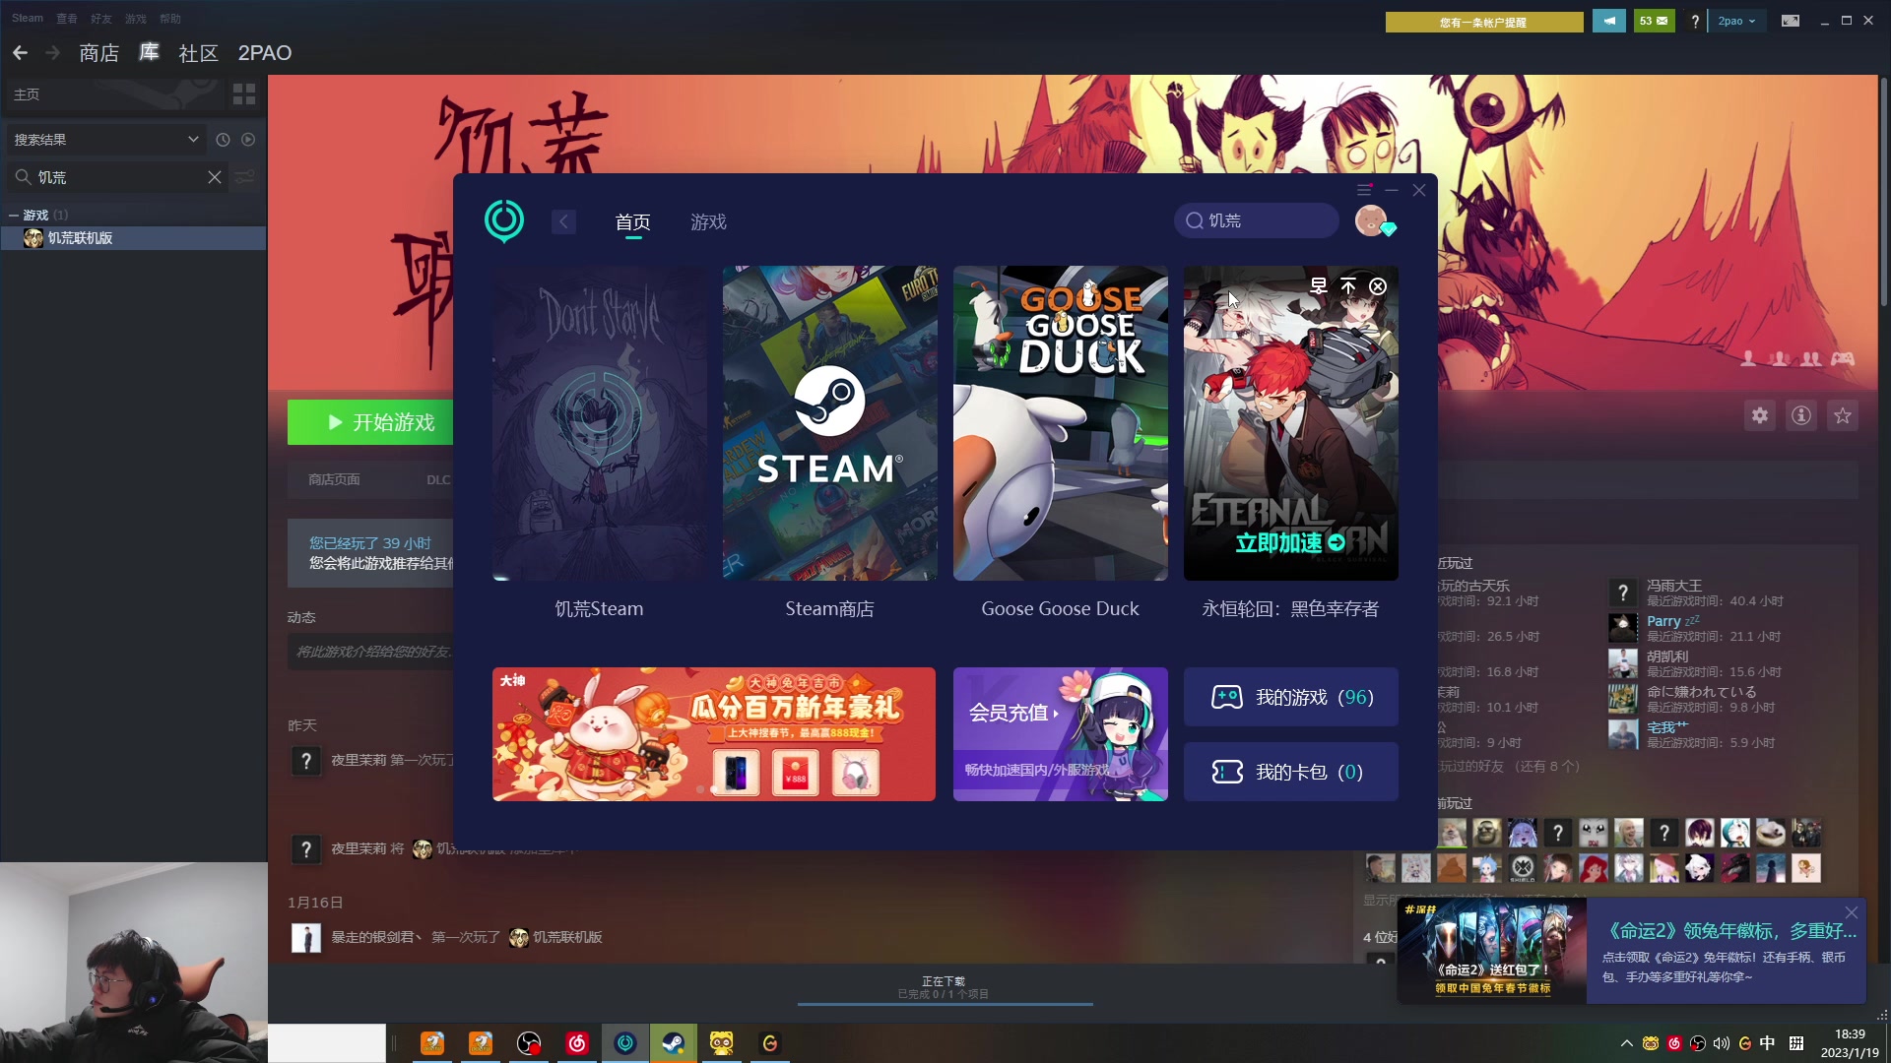Toggle library grid view icon
The image size is (1891, 1063).
pyautogui.click(x=244, y=94)
